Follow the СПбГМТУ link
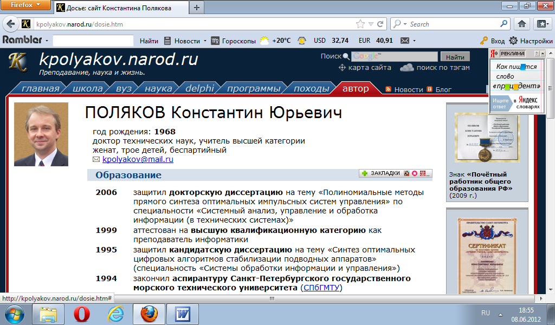Viewport: 555px width, 325px height. tap(321, 288)
